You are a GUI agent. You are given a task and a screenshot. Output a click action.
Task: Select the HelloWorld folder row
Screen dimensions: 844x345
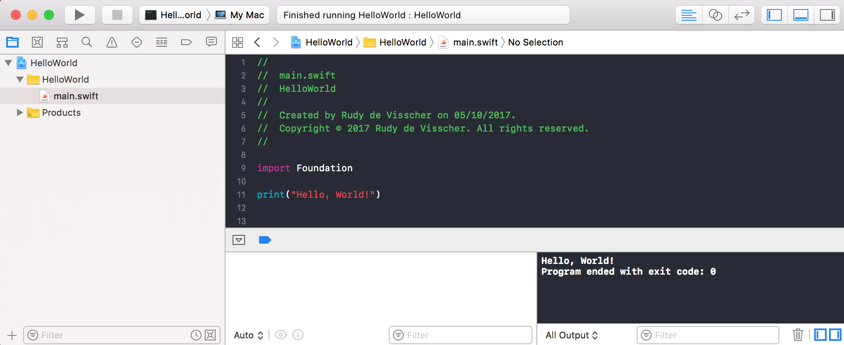pyautogui.click(x=112, y=79)
